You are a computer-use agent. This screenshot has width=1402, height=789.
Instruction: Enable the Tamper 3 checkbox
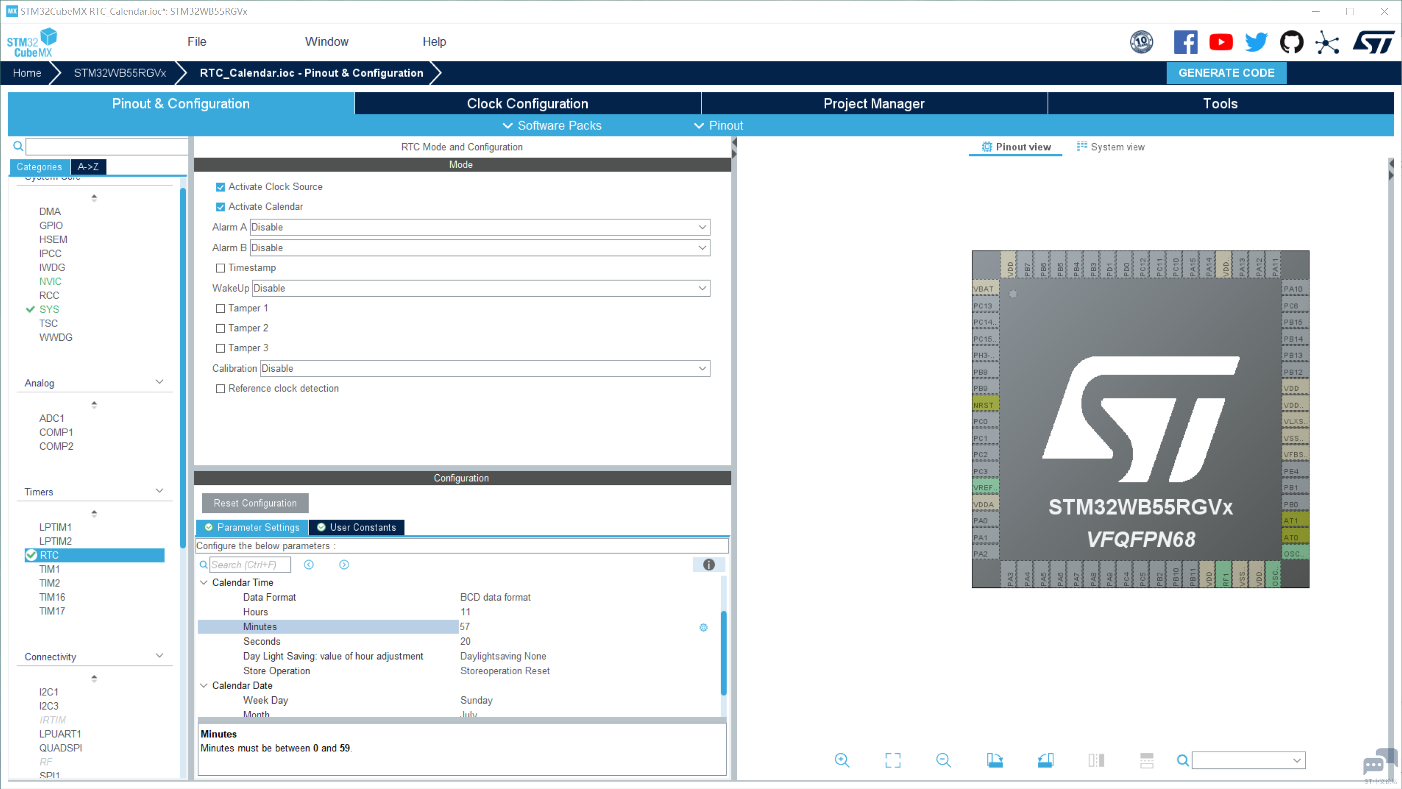pos(220,348)
